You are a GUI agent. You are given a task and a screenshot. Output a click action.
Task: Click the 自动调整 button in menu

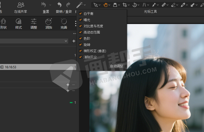point(117,66)
